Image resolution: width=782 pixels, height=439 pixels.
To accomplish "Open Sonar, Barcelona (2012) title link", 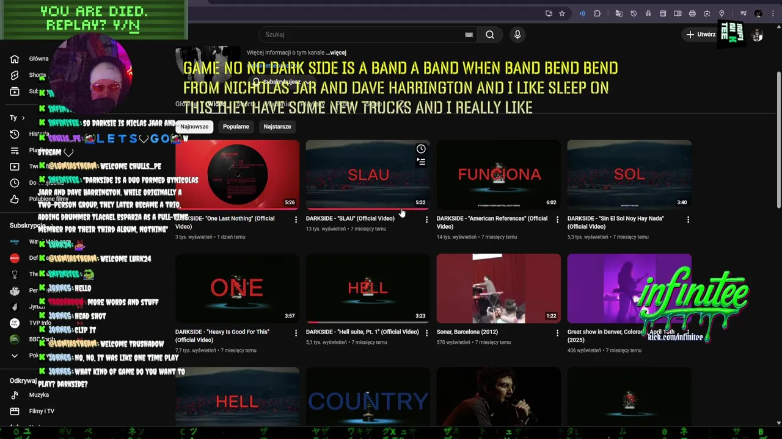I will [467, 332].
